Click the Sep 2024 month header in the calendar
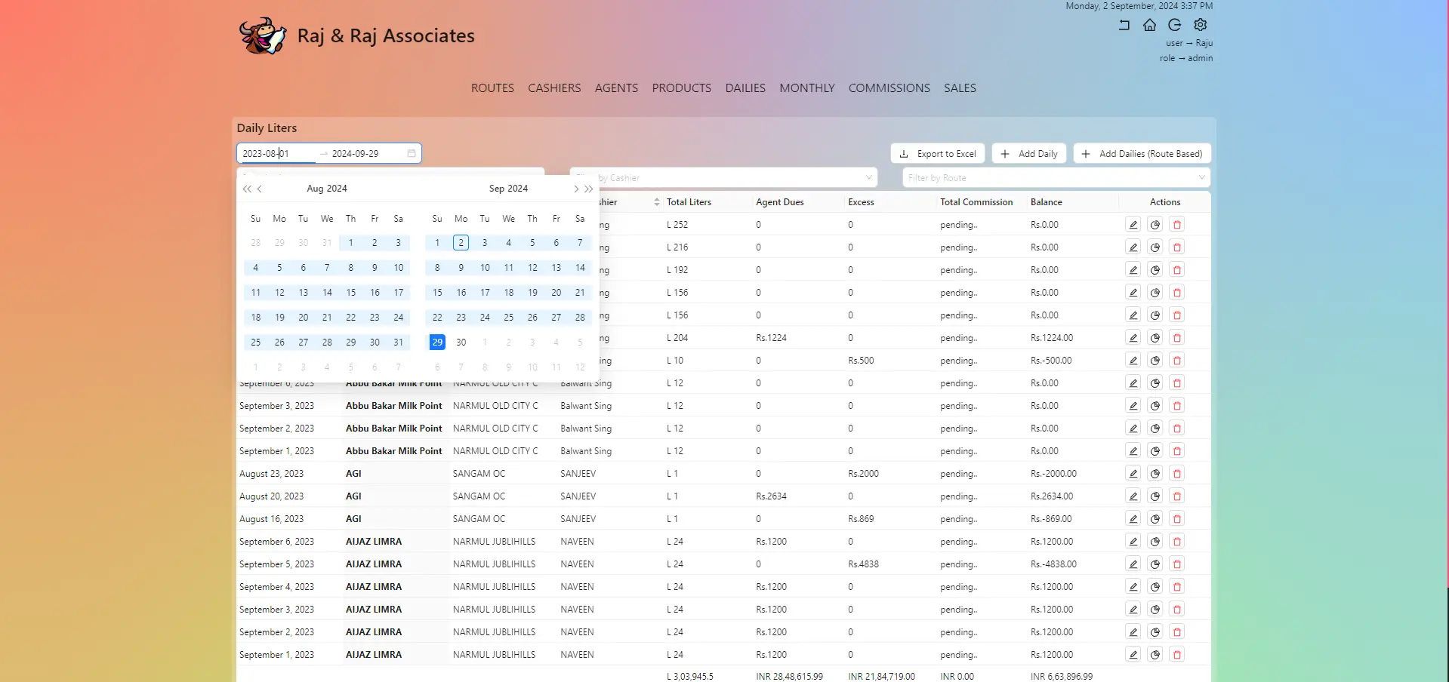 point(508,189)
